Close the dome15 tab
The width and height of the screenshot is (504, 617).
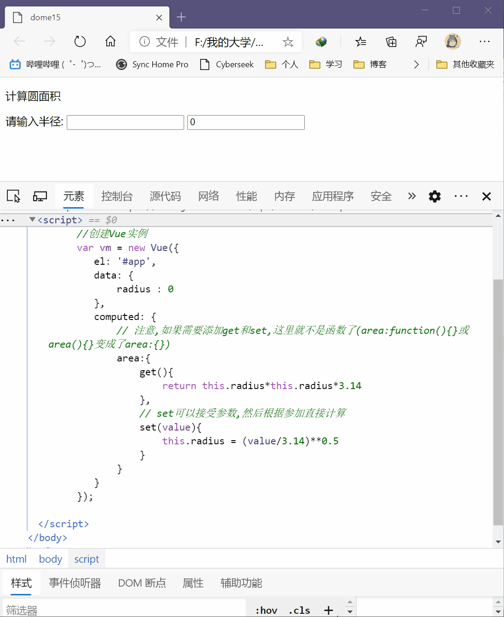point(159,17)
